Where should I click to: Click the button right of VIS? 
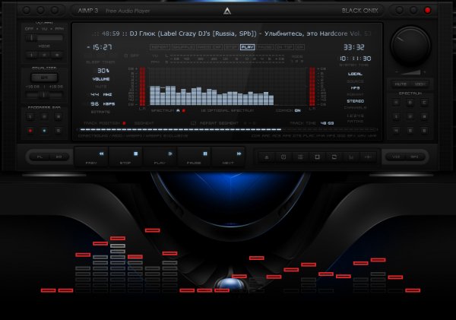pos(414,157)
